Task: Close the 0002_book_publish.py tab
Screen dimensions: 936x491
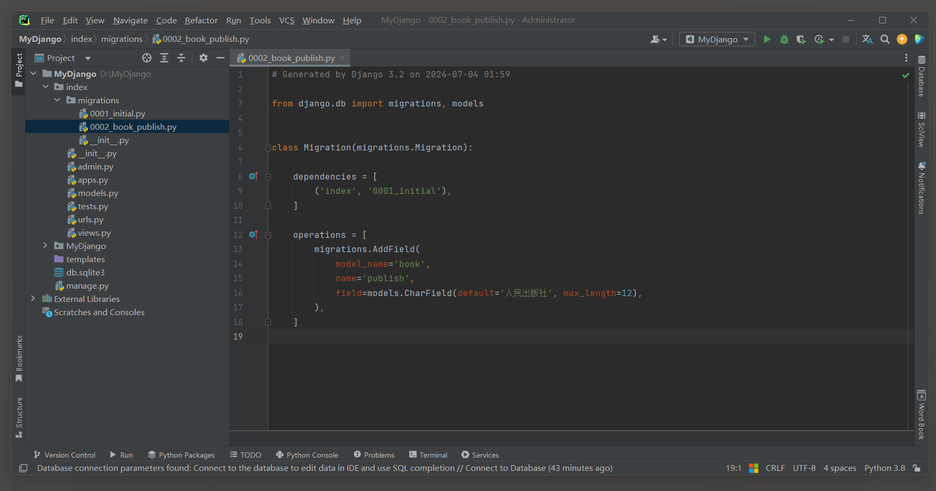Action: [342, 58]
